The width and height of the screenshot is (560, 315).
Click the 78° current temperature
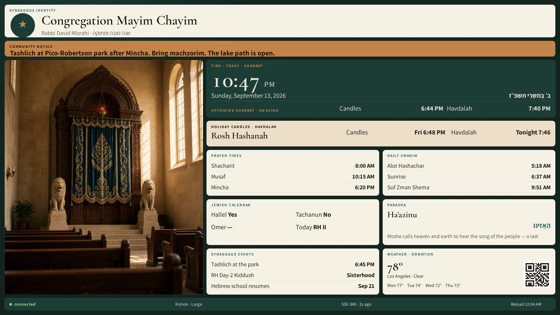point(395,267)
